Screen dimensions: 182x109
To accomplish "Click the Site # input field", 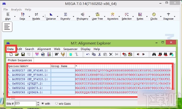I will [x=25, y=104].
